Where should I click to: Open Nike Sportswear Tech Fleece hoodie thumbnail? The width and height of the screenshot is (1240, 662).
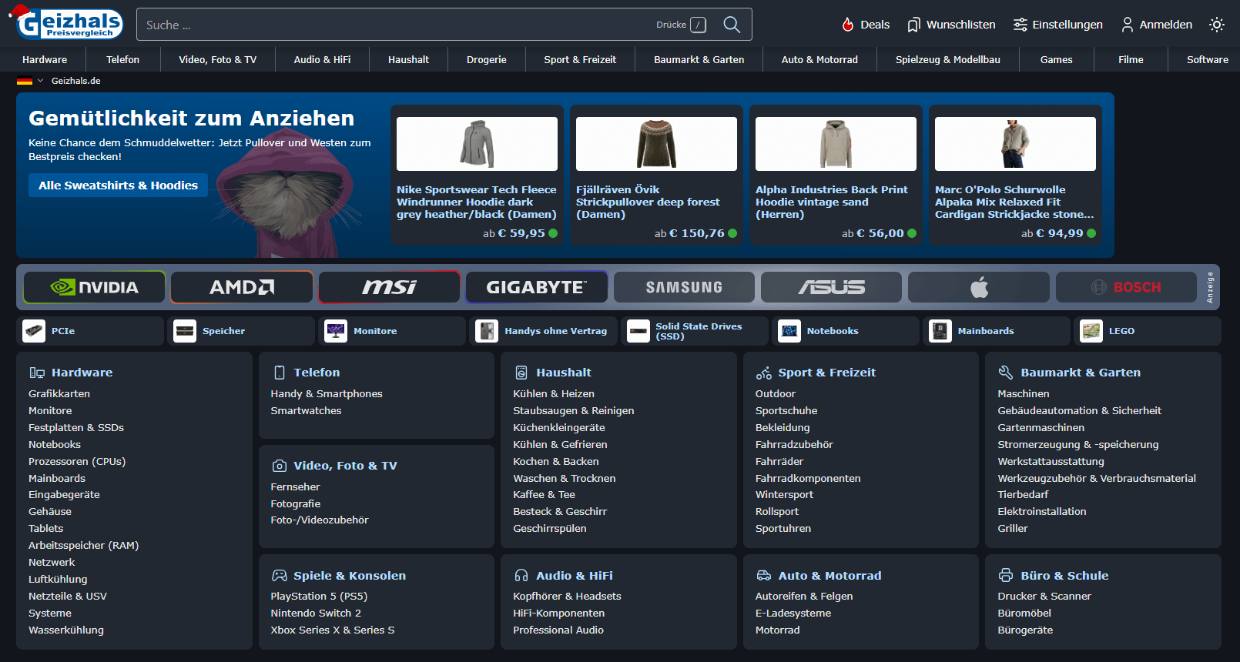(x=477, y=144)
